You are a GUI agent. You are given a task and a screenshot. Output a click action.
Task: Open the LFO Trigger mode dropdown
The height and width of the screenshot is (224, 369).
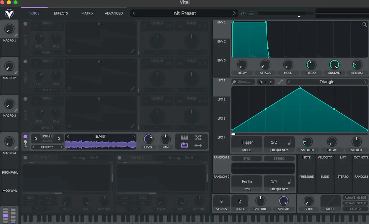click(x=247, y=142)
